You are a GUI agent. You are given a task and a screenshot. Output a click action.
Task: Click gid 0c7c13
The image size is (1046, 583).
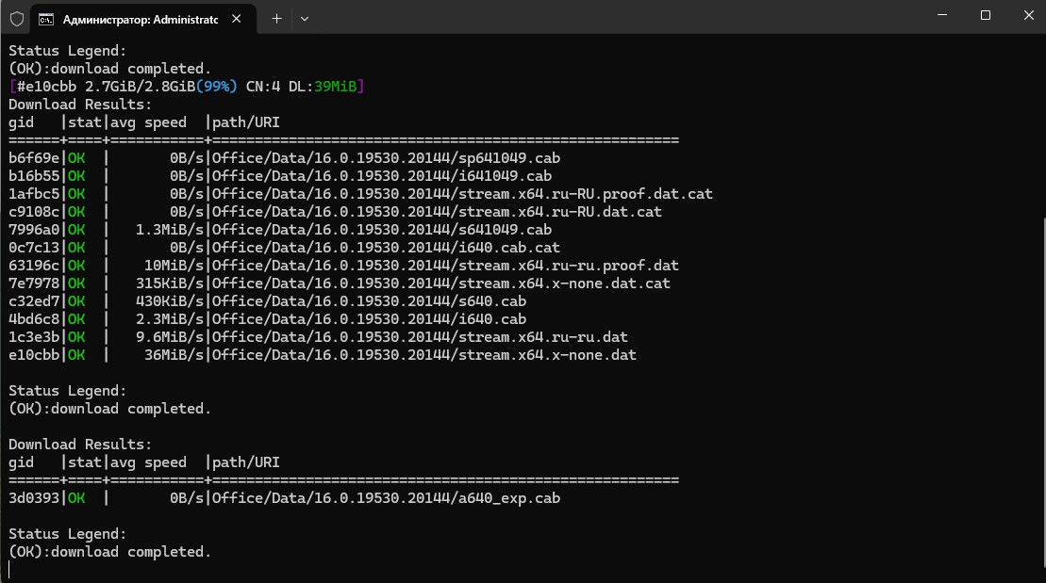34,248
